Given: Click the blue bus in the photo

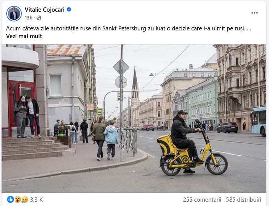Looking at the screenshot, I should [259, 121].
